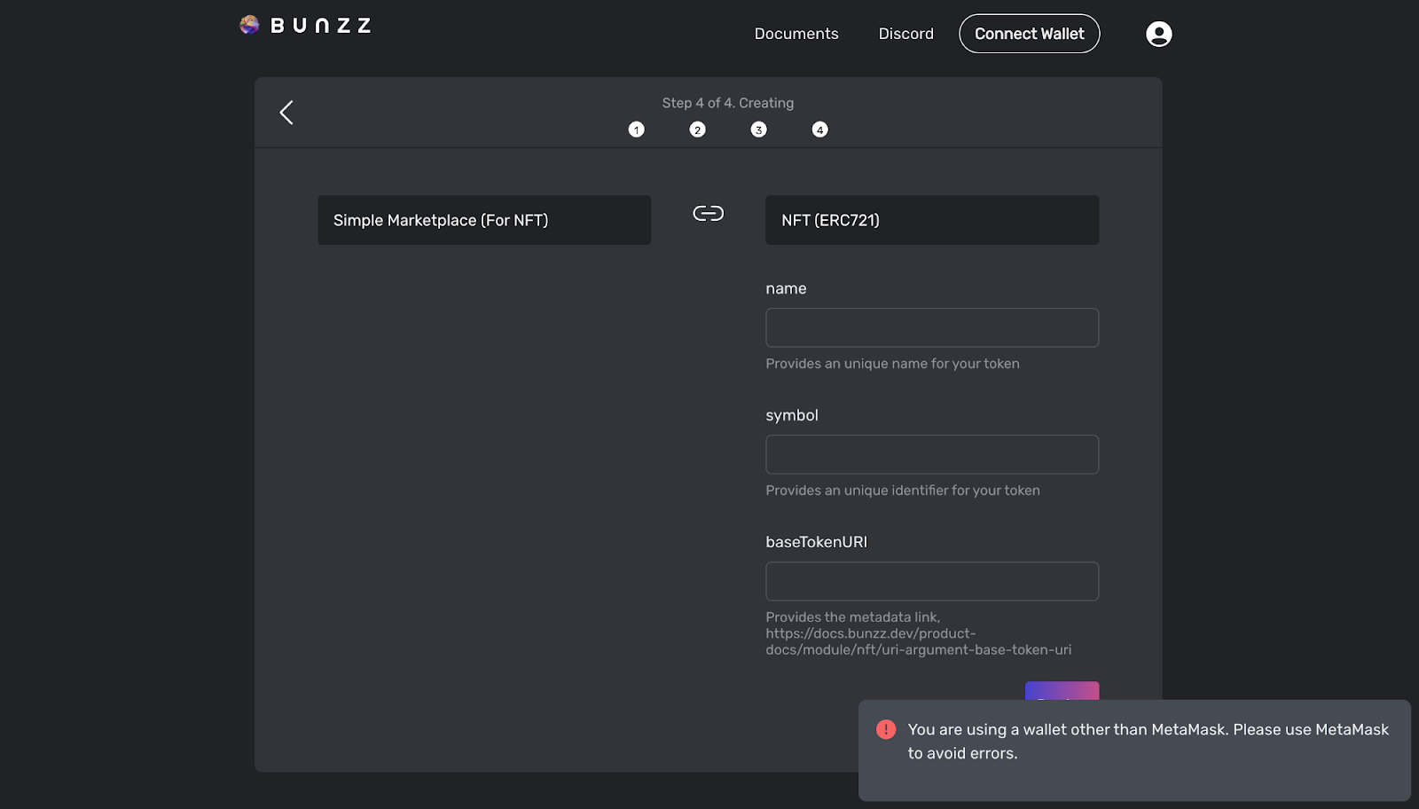Select step 1 indicator circle
Image resolution: width=1419 pixels, height=809 pixels.
(x=636, y=129)
